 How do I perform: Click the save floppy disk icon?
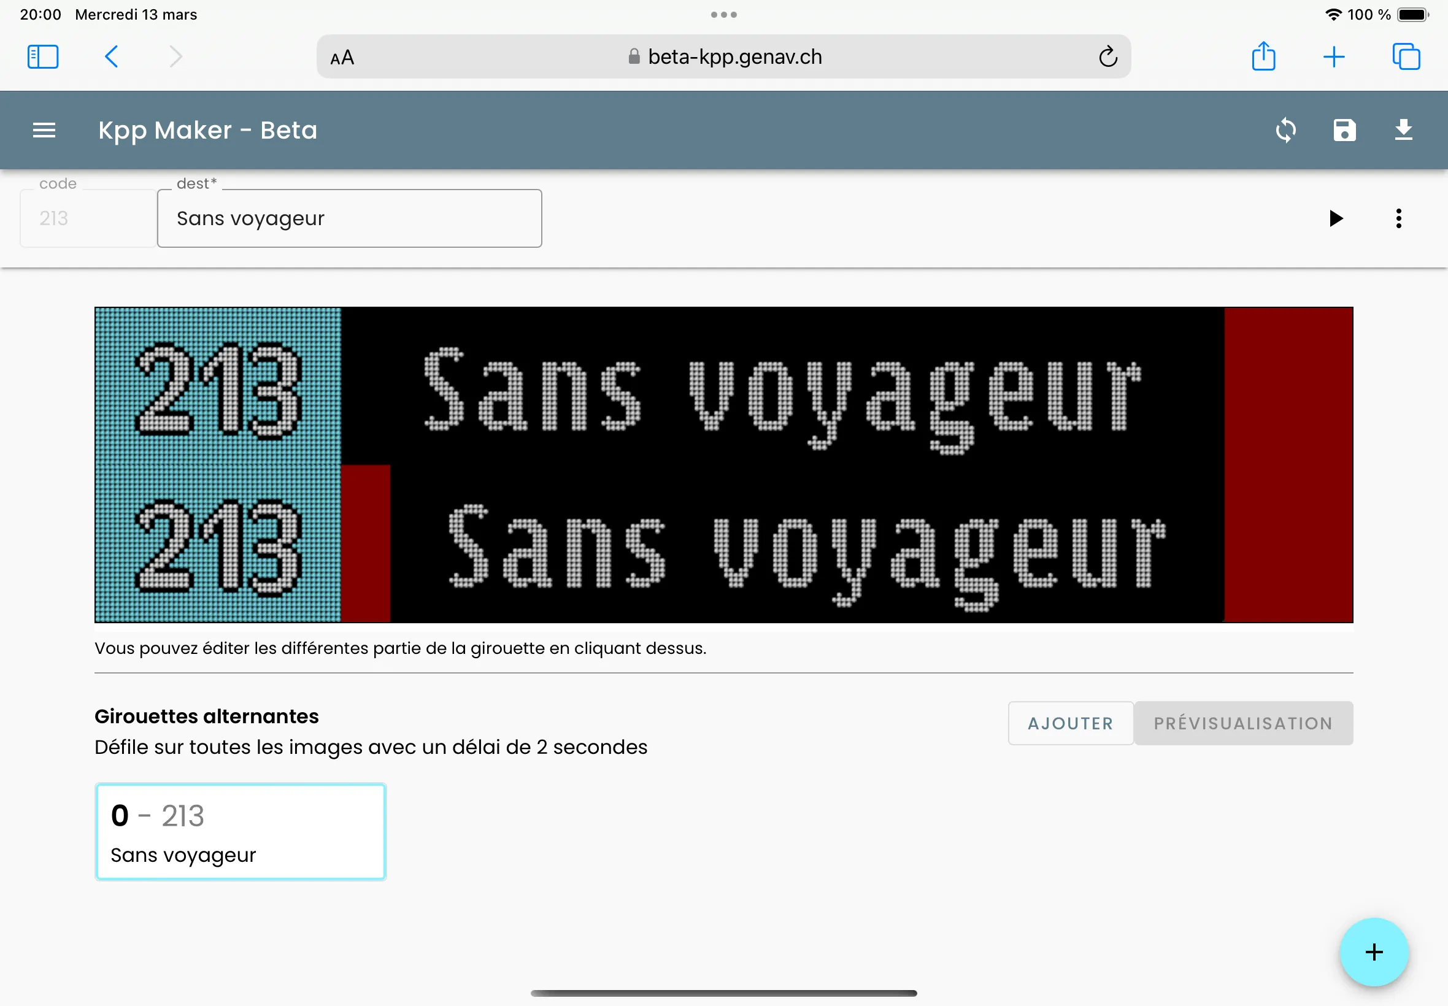1344,131
